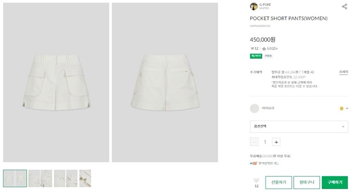Click the 선물하기 gift button
The image size is (352, 195).
(x=279, y=182)
